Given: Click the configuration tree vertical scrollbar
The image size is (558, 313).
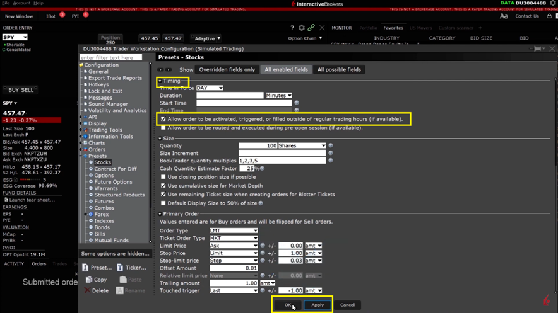Looking at the screenshot, I should 150,151.
